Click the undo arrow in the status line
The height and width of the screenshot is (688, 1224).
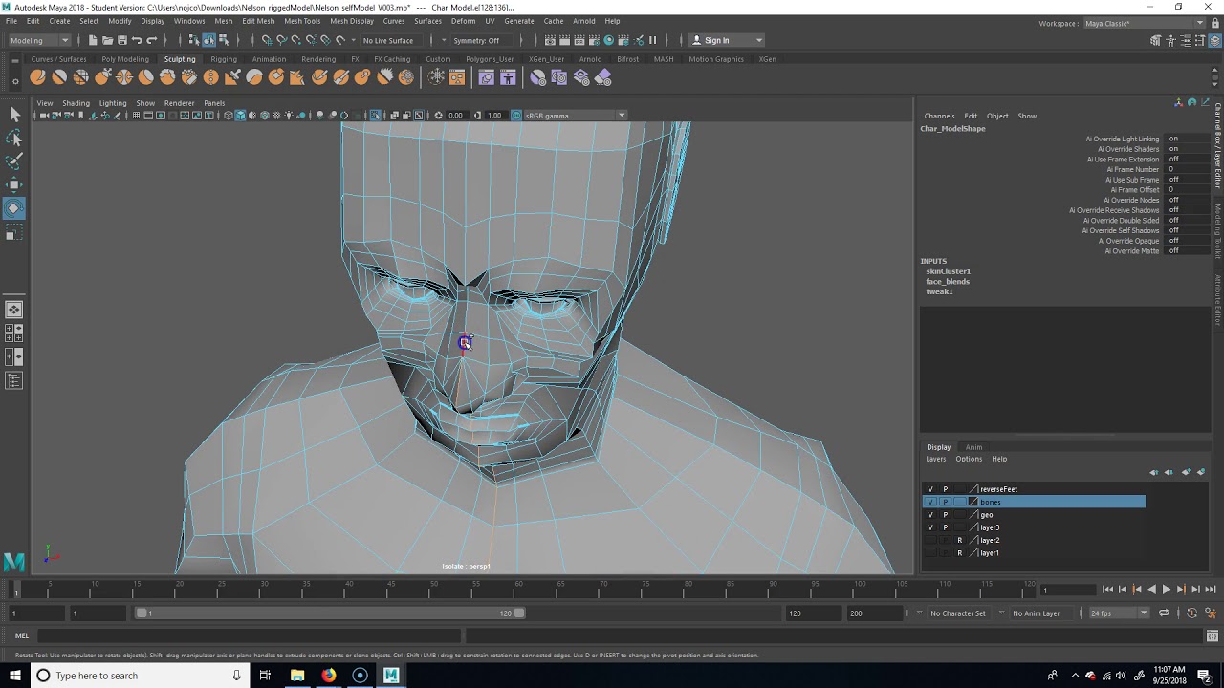(x=137, y=40)
